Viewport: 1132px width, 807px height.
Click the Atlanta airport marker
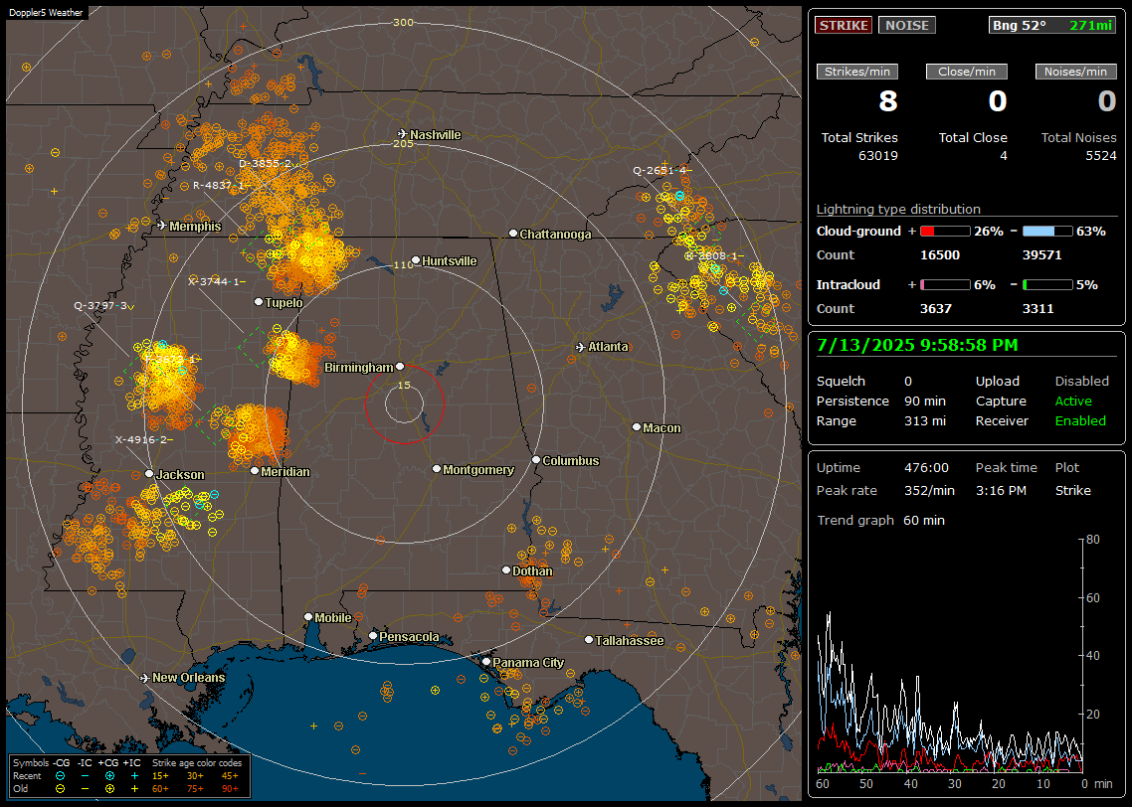click(581, 347)
